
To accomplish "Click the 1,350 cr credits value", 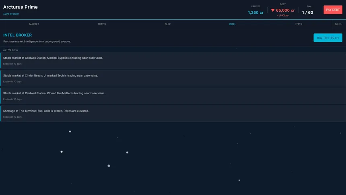I will [255, 12].
